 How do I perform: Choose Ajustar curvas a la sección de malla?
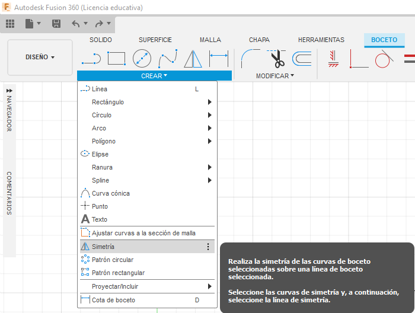click(147, 233)
